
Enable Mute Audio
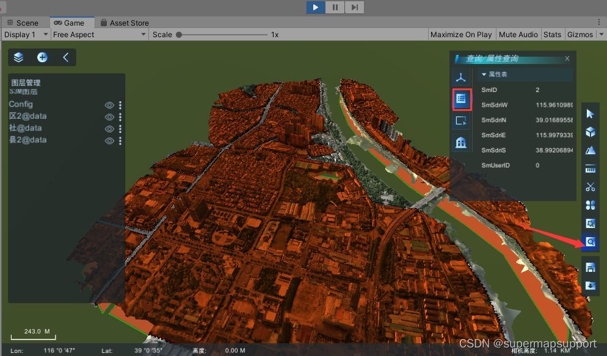pos(518,35)
